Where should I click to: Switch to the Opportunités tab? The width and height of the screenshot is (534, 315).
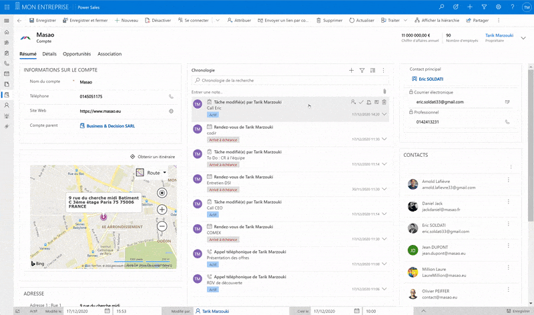pos(77,54)
